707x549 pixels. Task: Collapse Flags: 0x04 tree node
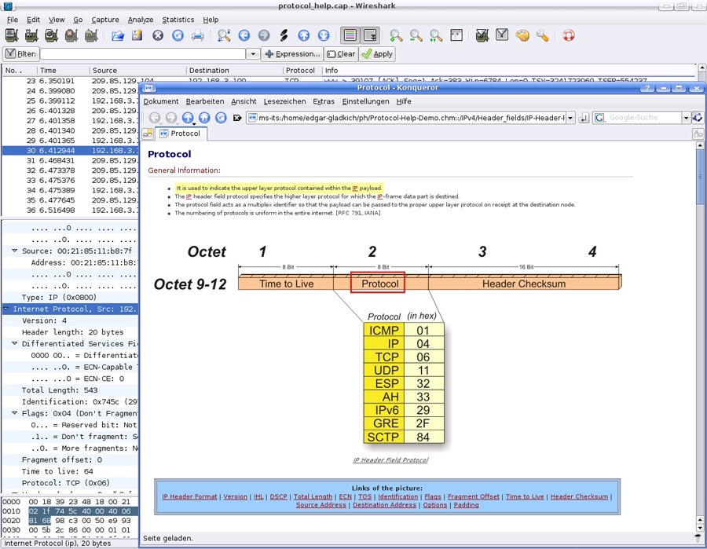(x=14, y=412)
